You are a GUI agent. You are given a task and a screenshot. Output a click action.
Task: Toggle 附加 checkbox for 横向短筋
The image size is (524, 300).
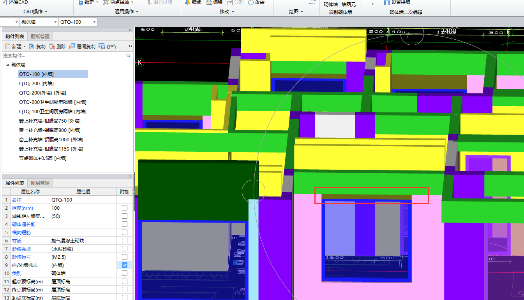125,232
